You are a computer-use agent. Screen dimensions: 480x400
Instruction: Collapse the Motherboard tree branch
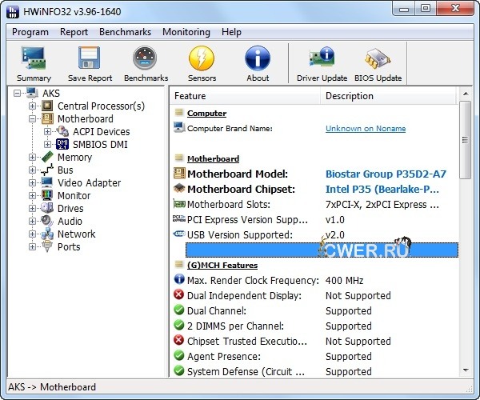[x=33, y=119]
